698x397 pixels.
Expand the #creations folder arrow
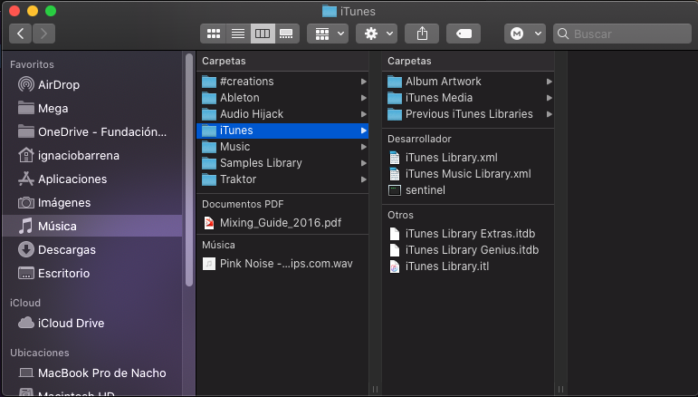(364, 82)
